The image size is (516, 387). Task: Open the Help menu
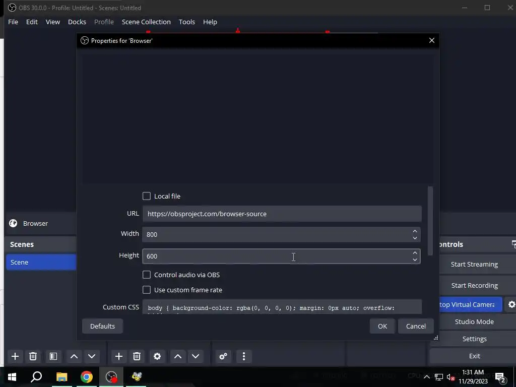[210, 22]
